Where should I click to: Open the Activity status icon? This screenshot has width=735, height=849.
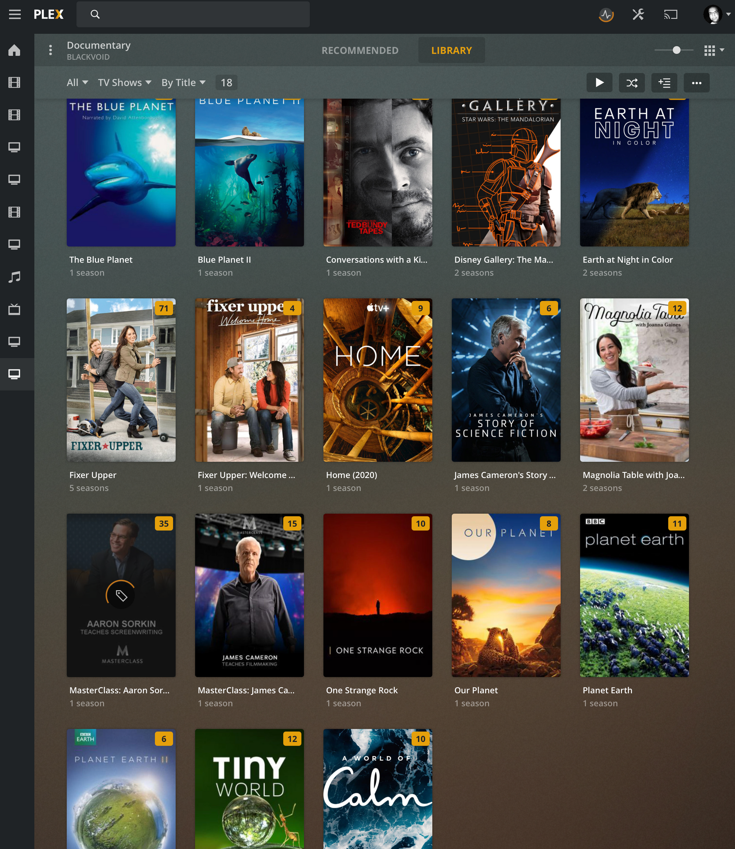[x=606, y=15]
